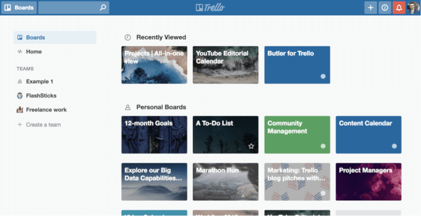Click the Recently Viewed heading
Screen dimensions: 421x216
coord(161,37)
